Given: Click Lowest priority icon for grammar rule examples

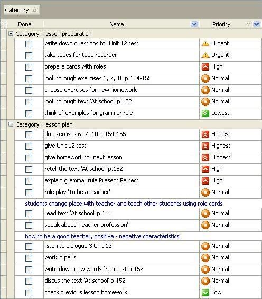Looking at the screenshot, I should pyautogui.click(x=205, y=113).
